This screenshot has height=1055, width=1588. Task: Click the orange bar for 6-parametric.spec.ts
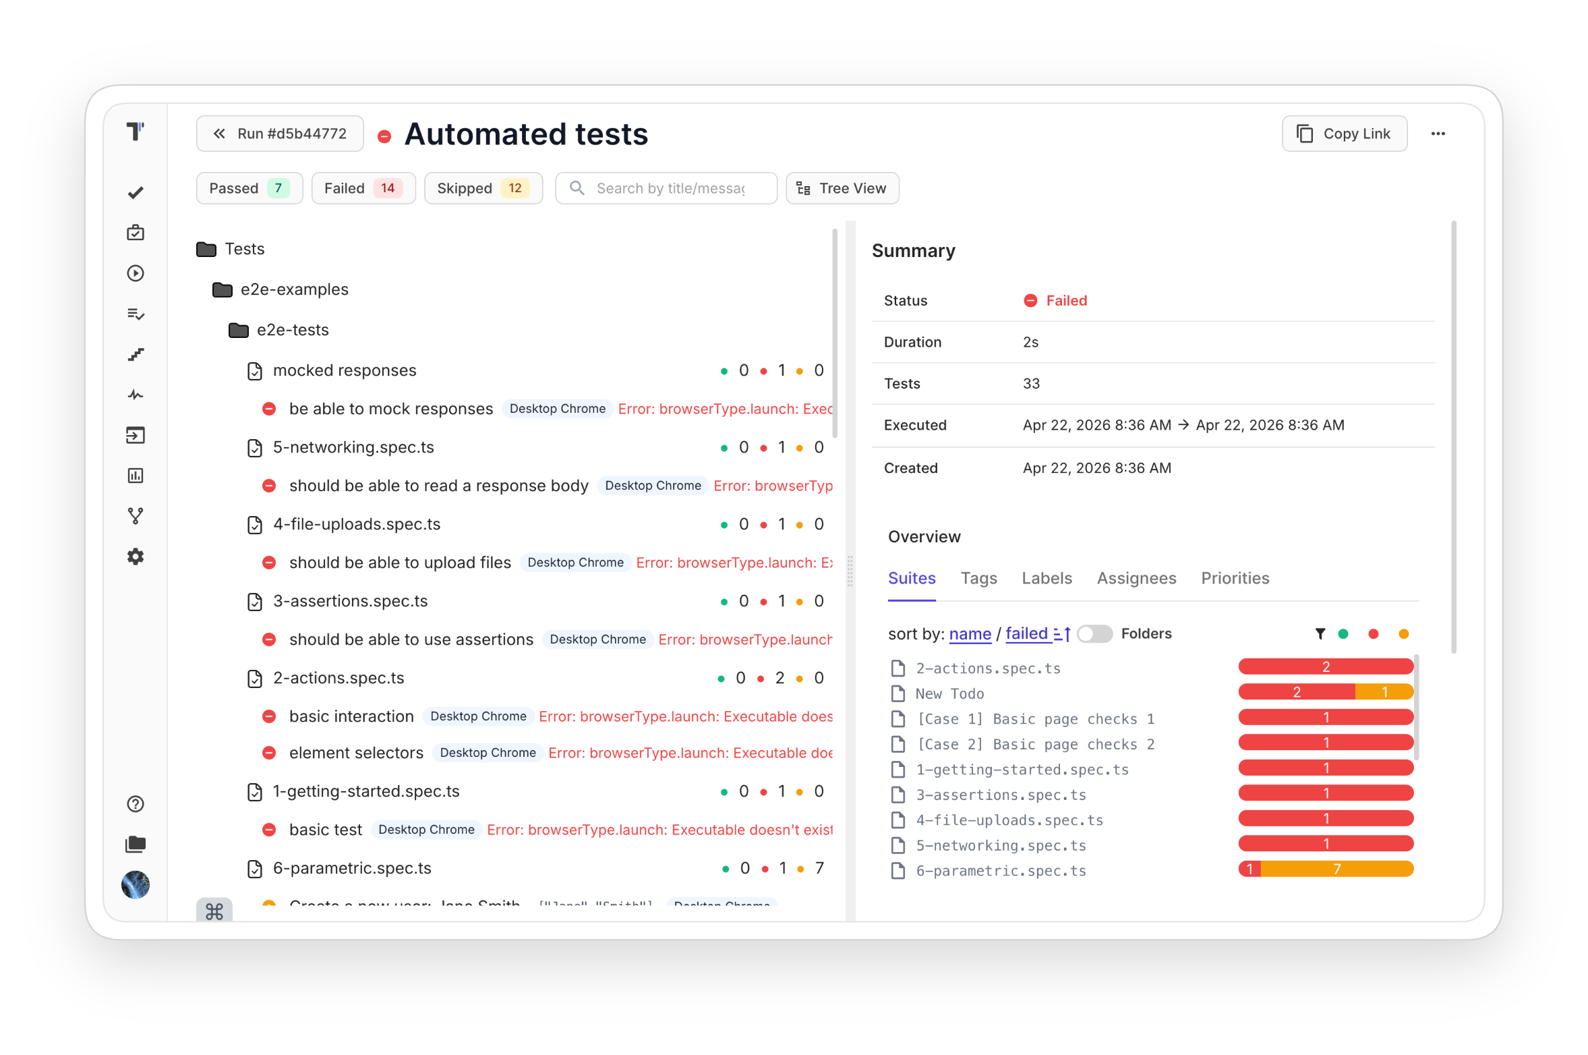1336,869
